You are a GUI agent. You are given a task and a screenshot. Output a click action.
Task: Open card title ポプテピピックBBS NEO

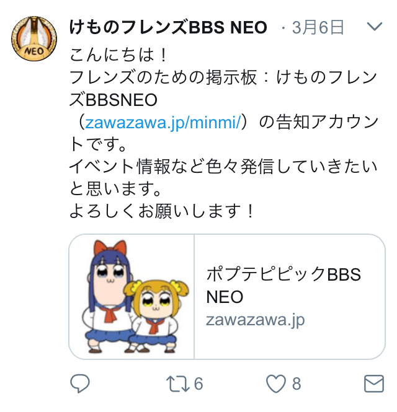283,286
